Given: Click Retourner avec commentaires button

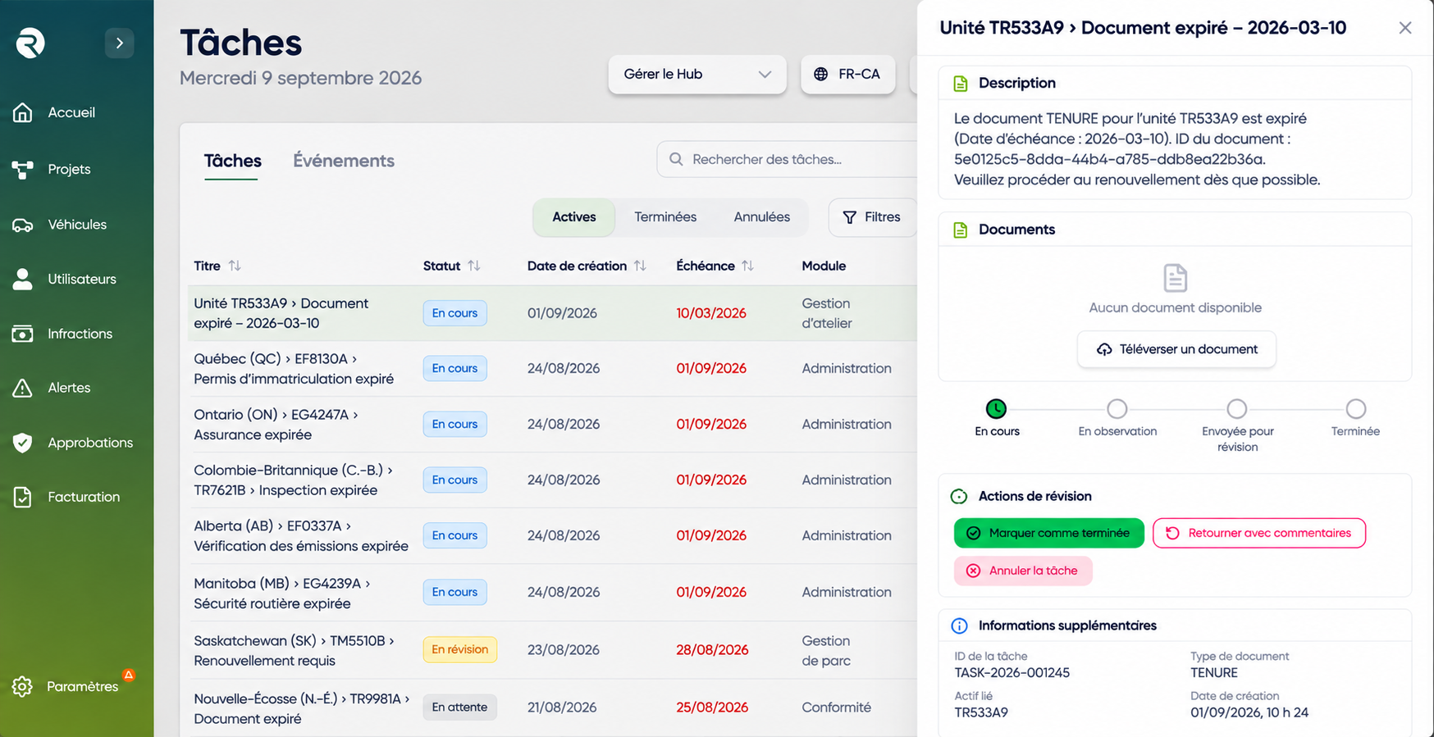Looking at the screenshot, I should tap(1259, 533).
